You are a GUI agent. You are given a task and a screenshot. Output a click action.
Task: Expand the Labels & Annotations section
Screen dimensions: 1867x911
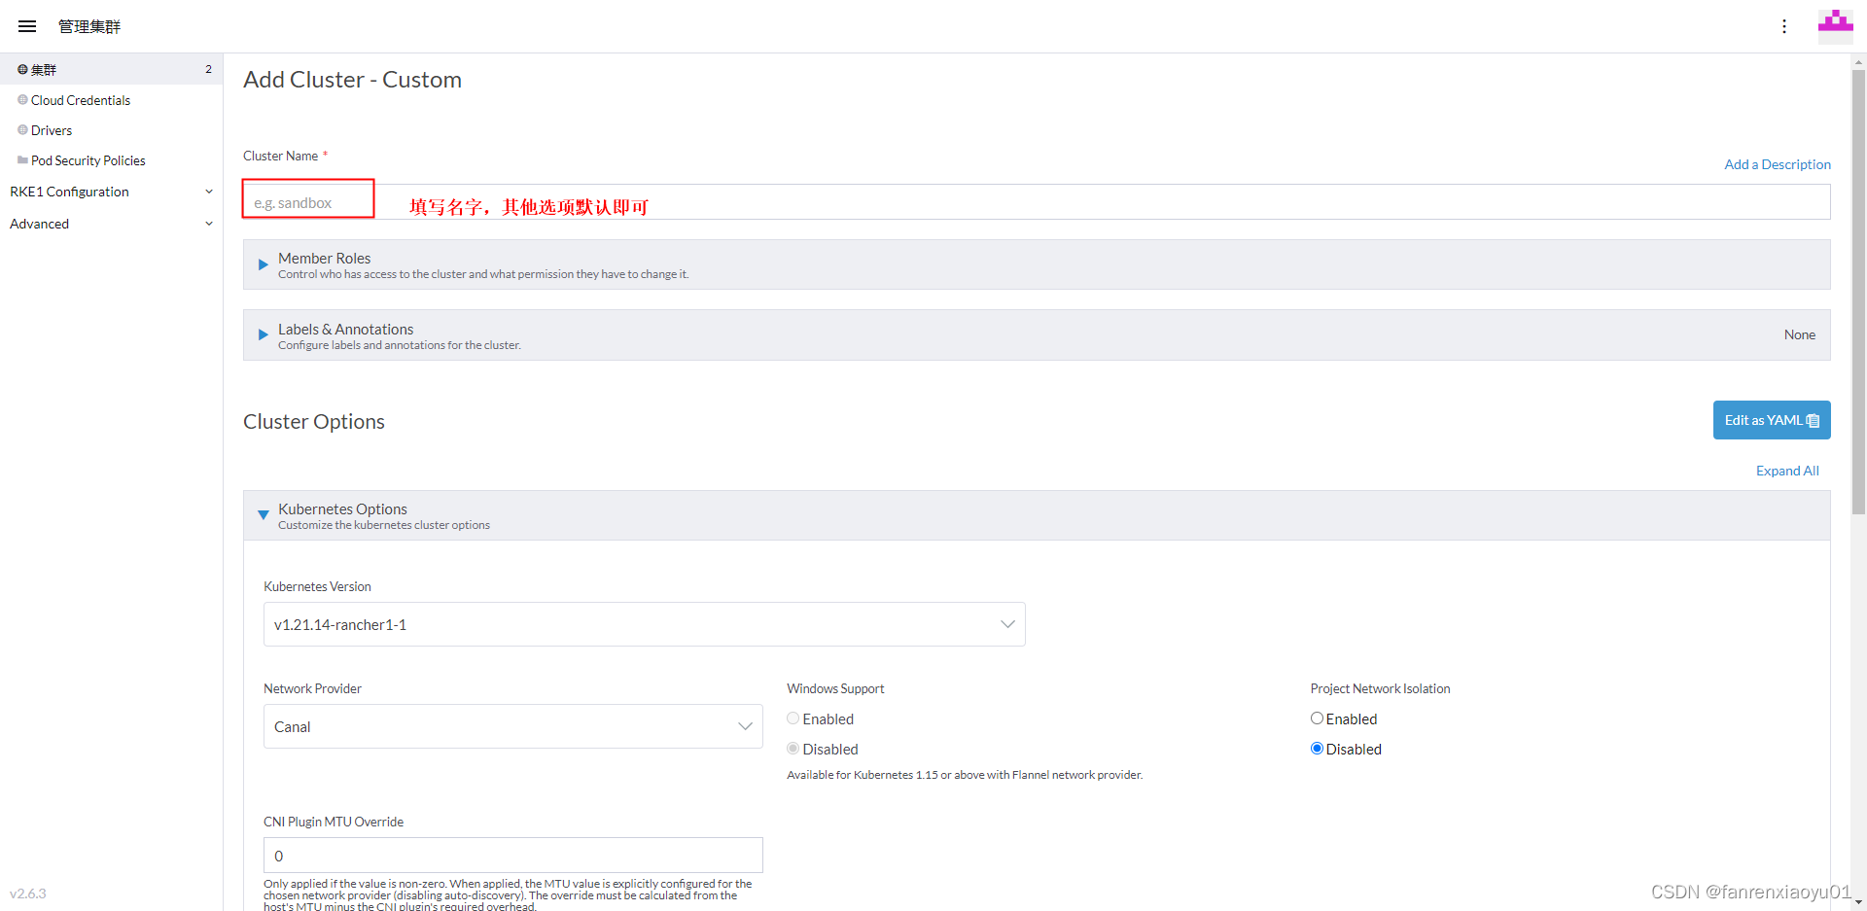(x=1037, y=335)
